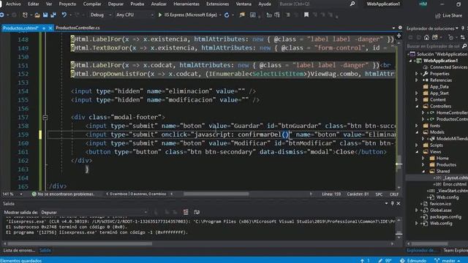Collapse the Controllers folder
The height and width of the screenshot is (263, 468).
(x=417, y=106)
